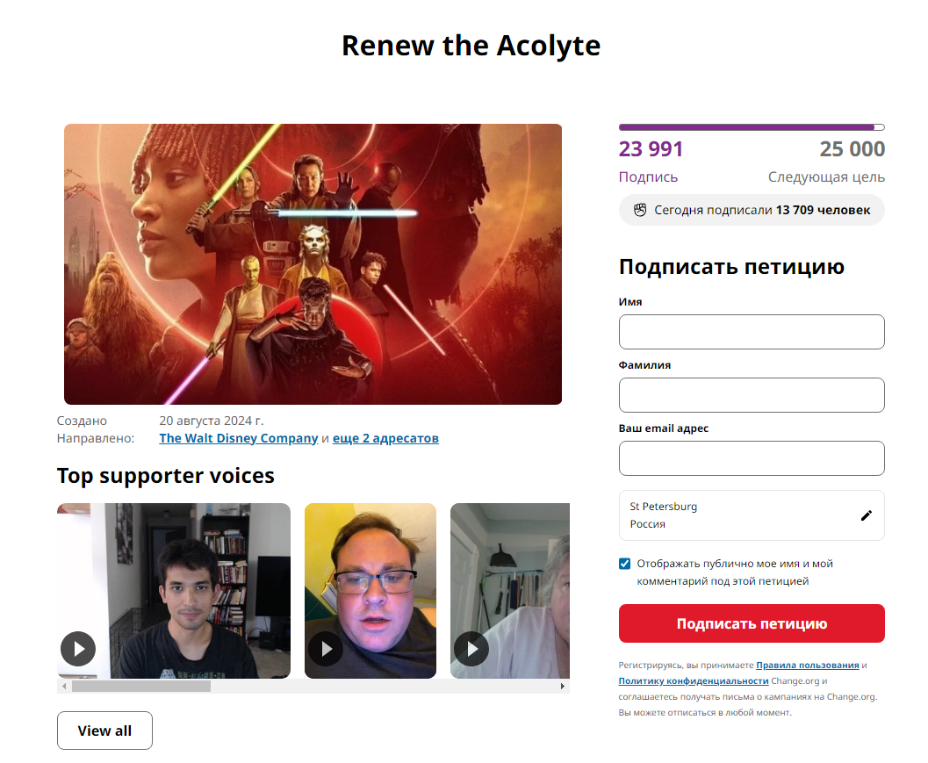The image size is (928, 763).
Task: Open the Acolyte petition poster image
Action: pos(313,264)
